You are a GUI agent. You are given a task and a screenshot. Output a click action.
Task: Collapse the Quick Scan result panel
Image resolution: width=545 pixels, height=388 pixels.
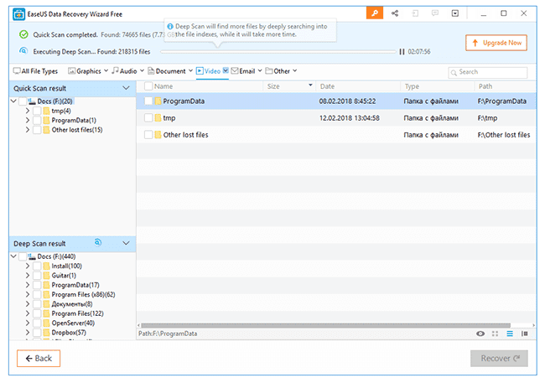[x=126, y=88]
